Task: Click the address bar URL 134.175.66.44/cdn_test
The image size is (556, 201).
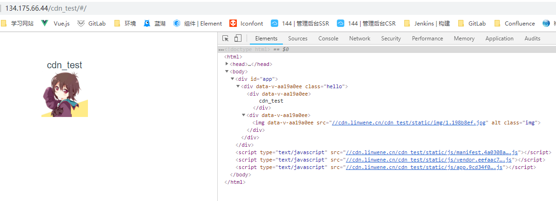Action: pos(46,8)
